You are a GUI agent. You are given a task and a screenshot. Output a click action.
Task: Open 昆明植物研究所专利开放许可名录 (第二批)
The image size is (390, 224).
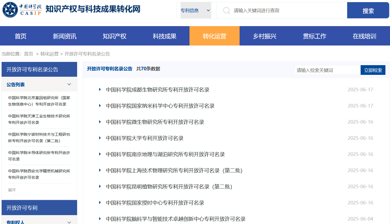pyautogui.click(x=169, y=187)
